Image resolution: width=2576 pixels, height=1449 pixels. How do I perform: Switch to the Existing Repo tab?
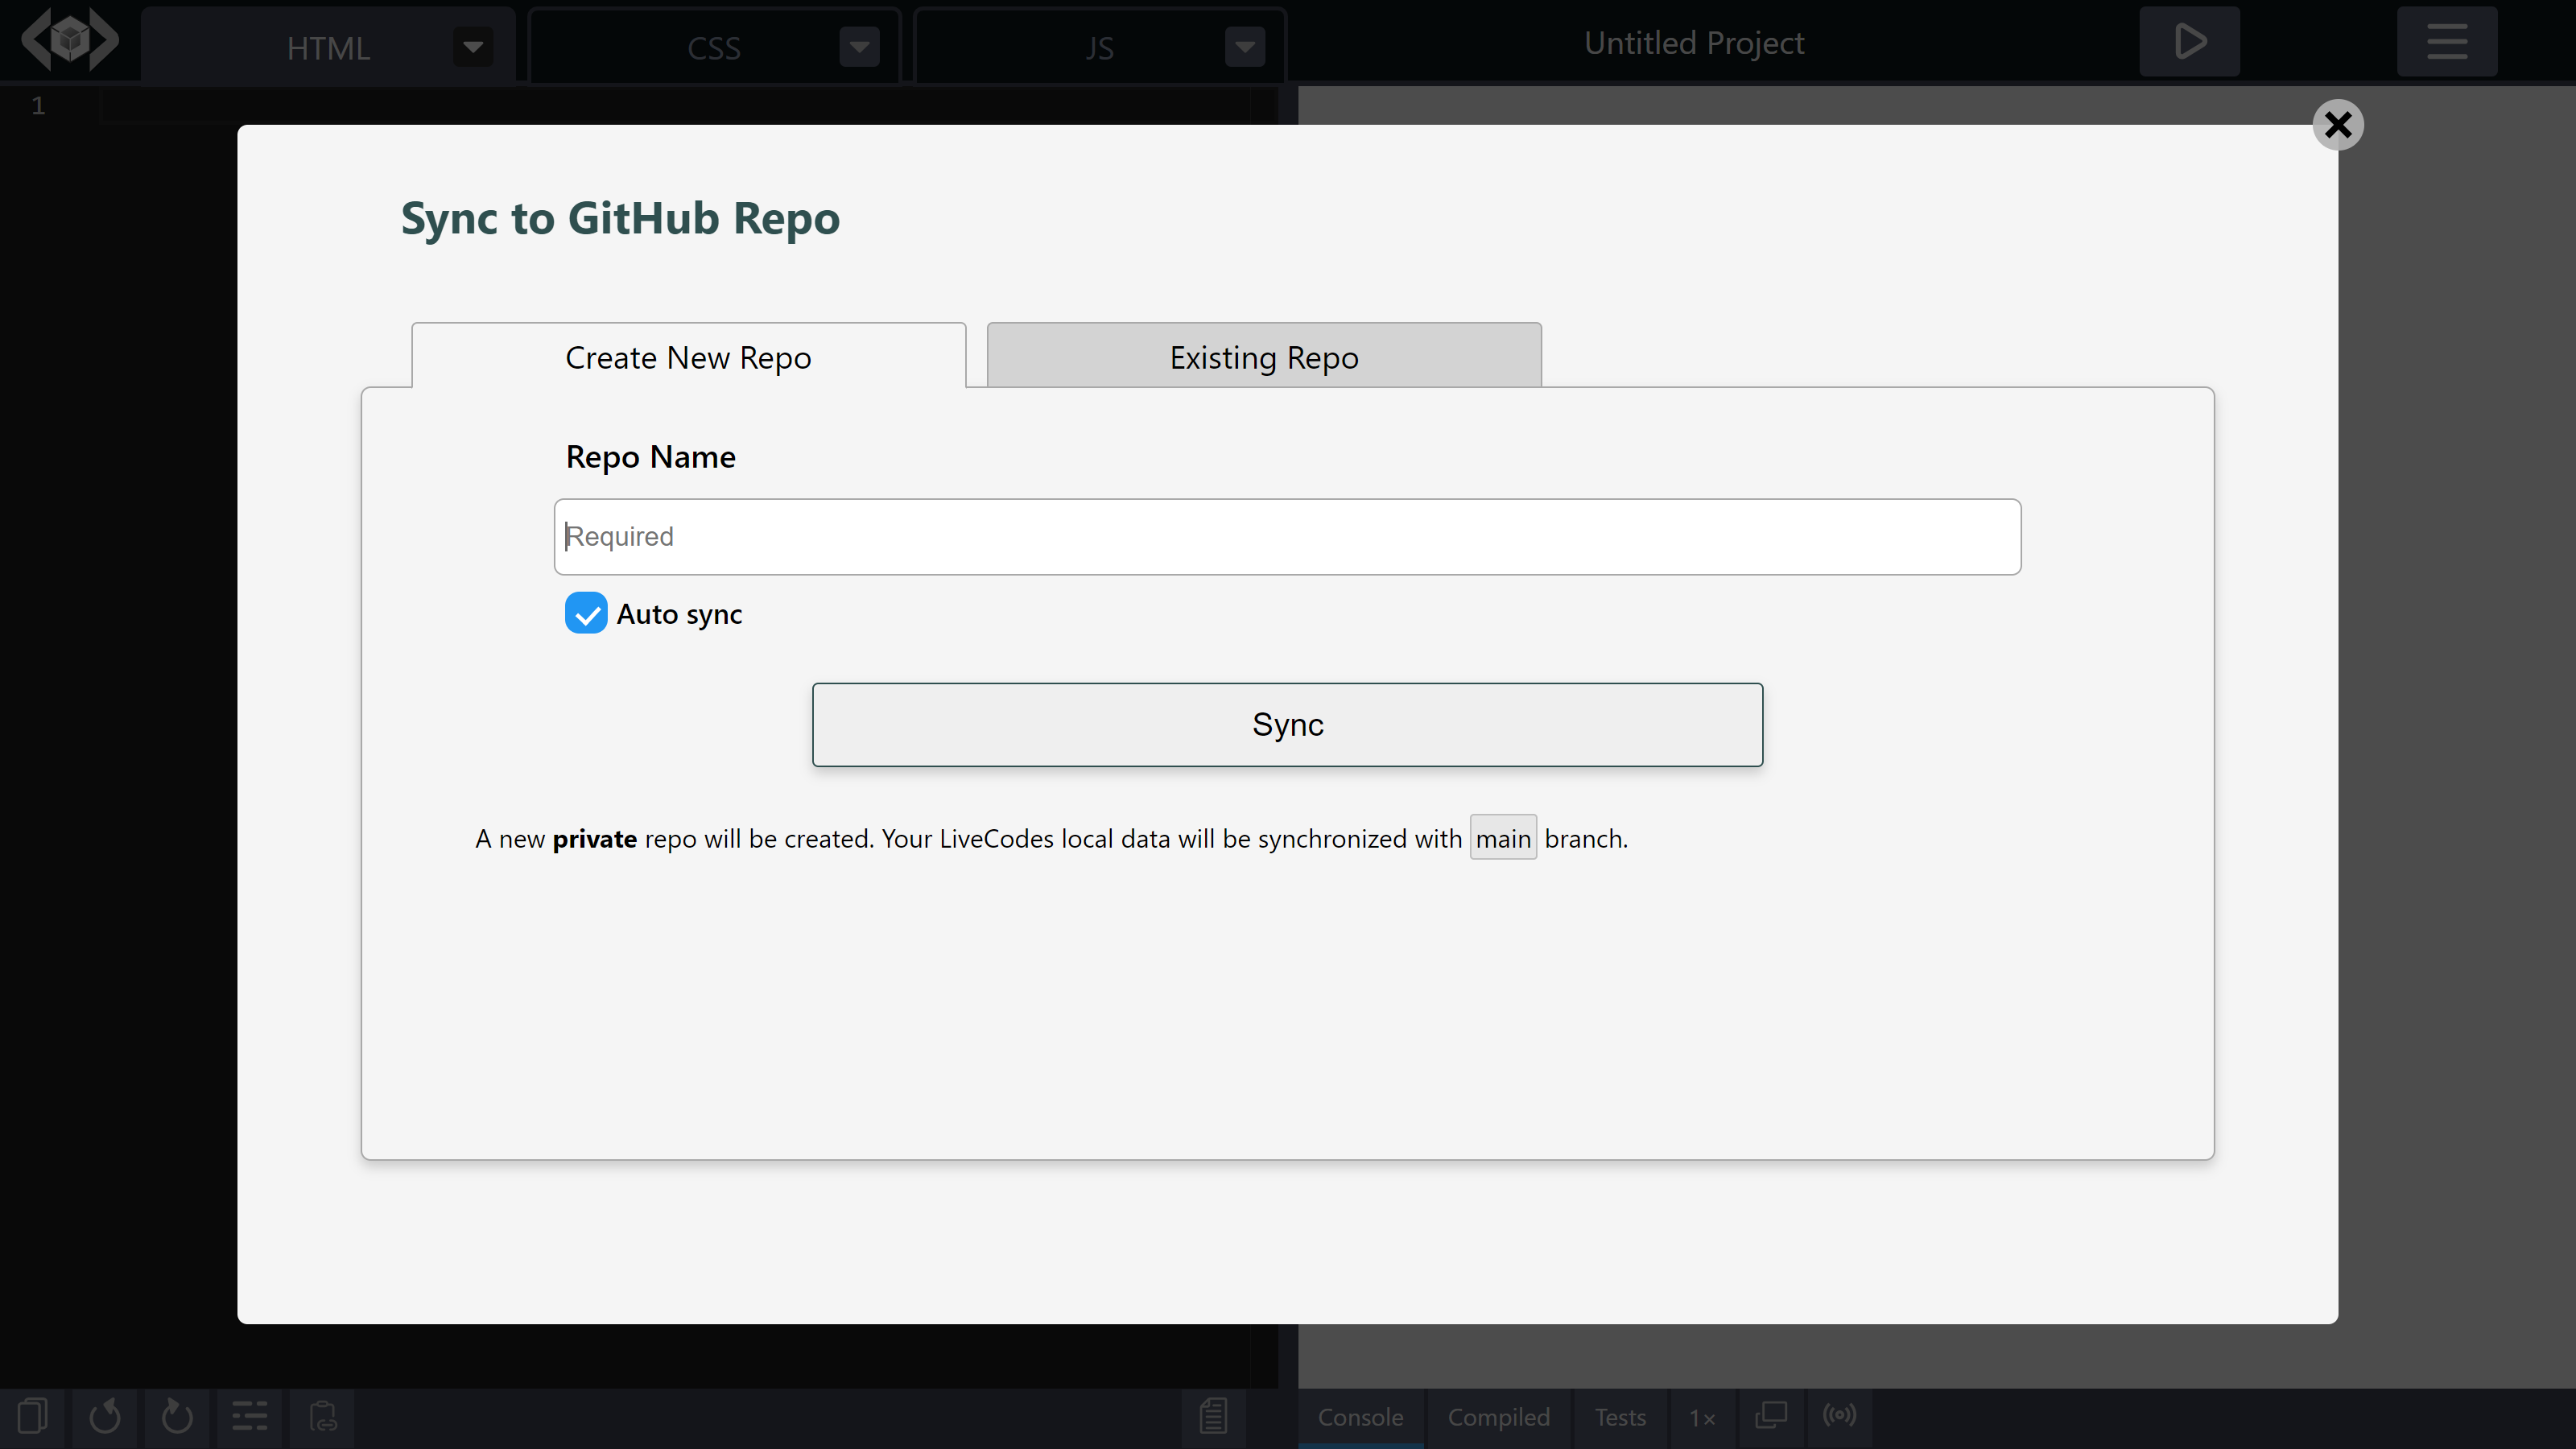[x=1262, y=356]
